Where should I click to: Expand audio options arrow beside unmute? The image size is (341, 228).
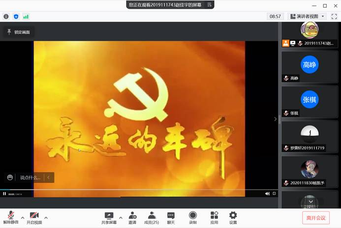pos(23,218)
